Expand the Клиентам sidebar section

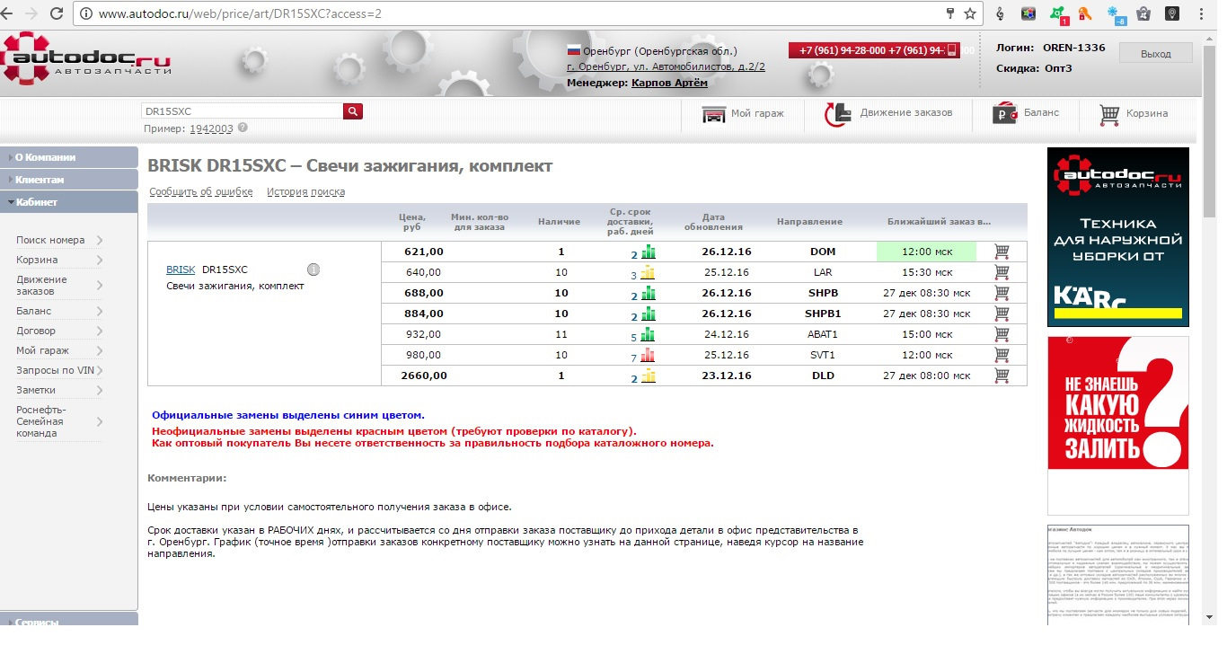pyautogui.click(x=69, y=180)
